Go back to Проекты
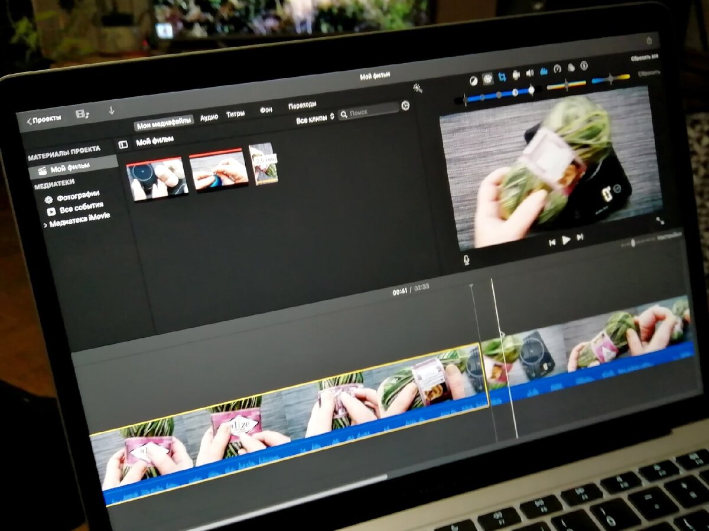The image size is (709, 531). pyautogui.click(x=44, y=119)
